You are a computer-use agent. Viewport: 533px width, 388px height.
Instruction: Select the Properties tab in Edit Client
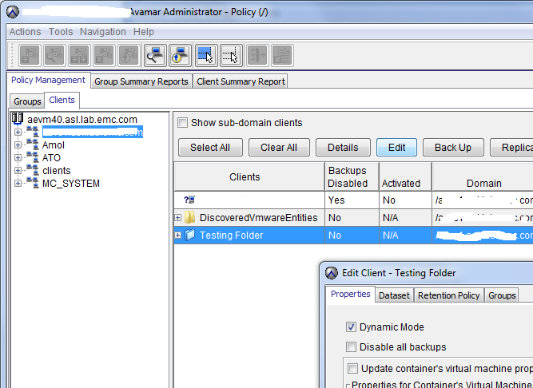(x=351, y=294)
